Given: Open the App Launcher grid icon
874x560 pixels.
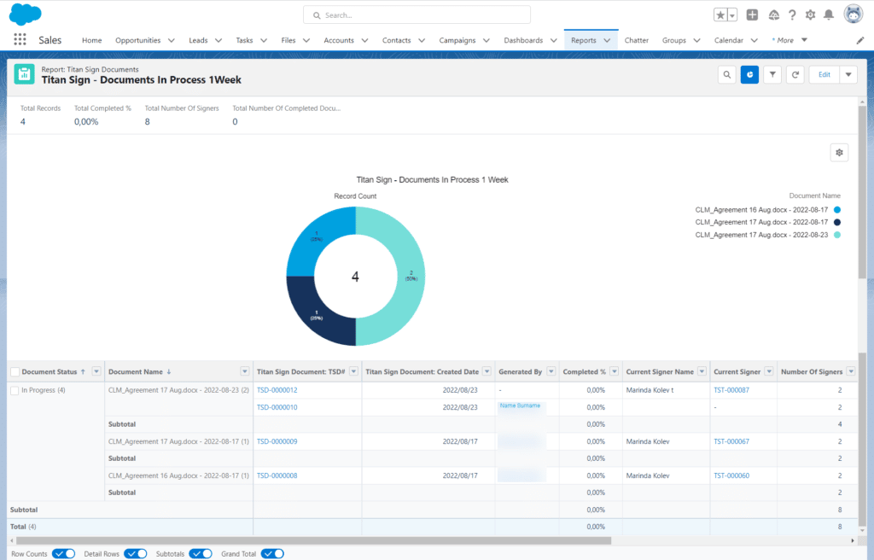Looking at the screenshot, I should tap(20, 40).
